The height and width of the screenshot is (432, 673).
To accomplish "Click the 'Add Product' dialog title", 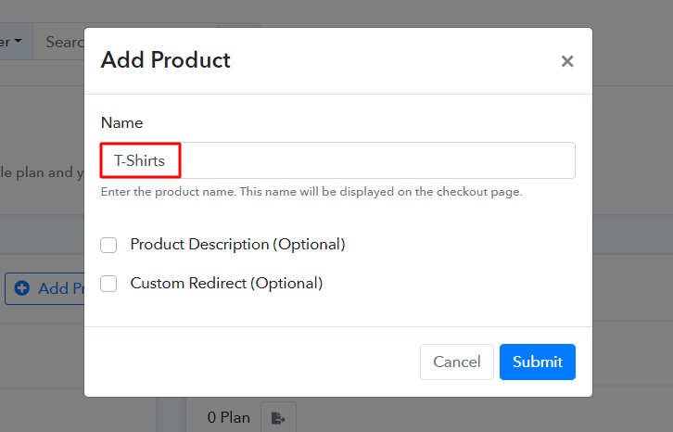I will (x=166, y=59).
